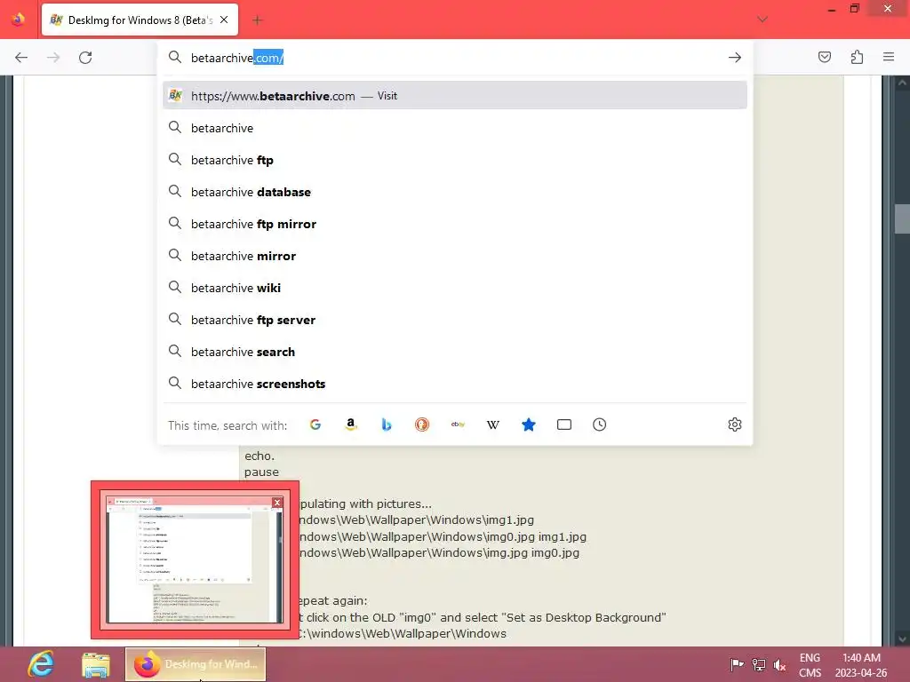Open Firefox View icon in tab bar
The image size is (910, 682).
pyautogui.click(x=18, y=20)
